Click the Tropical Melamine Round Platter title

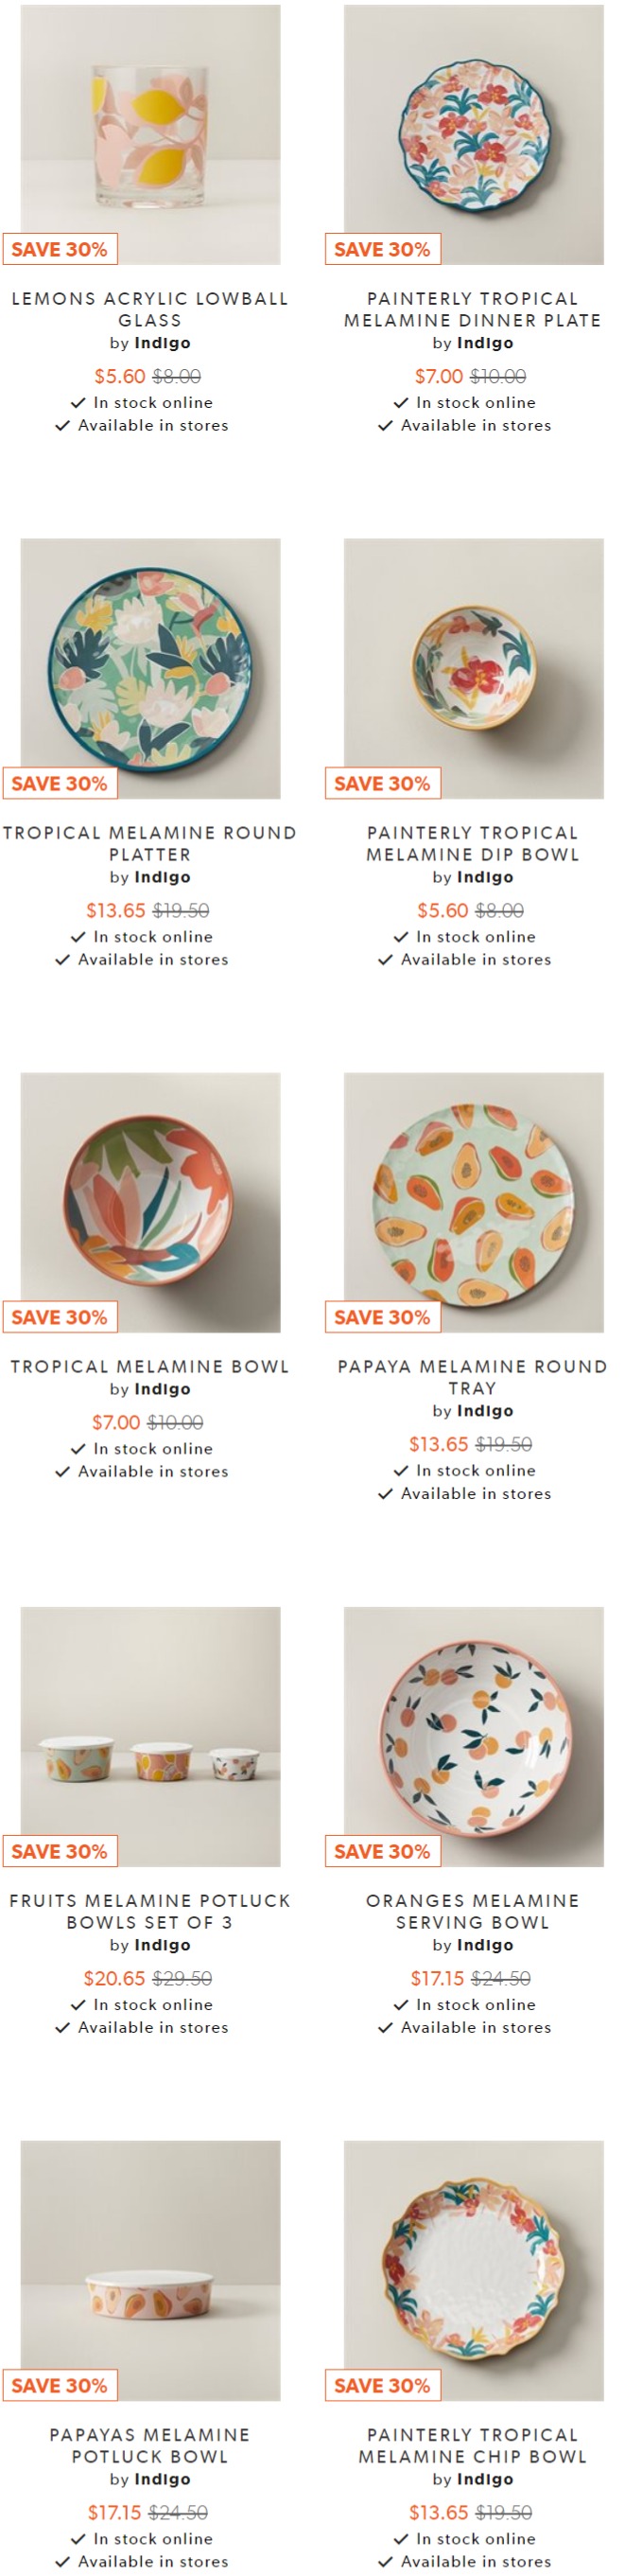[x=149, y=844]
